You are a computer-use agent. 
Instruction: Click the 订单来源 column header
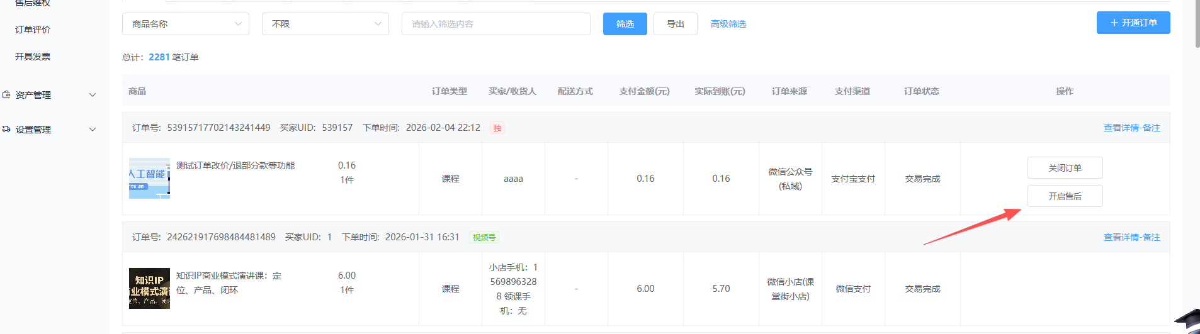(x=790, y=91)
